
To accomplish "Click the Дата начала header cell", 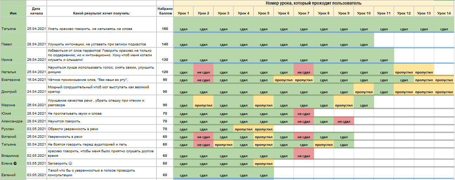I will pyautogui.click(x=36, y=11).
